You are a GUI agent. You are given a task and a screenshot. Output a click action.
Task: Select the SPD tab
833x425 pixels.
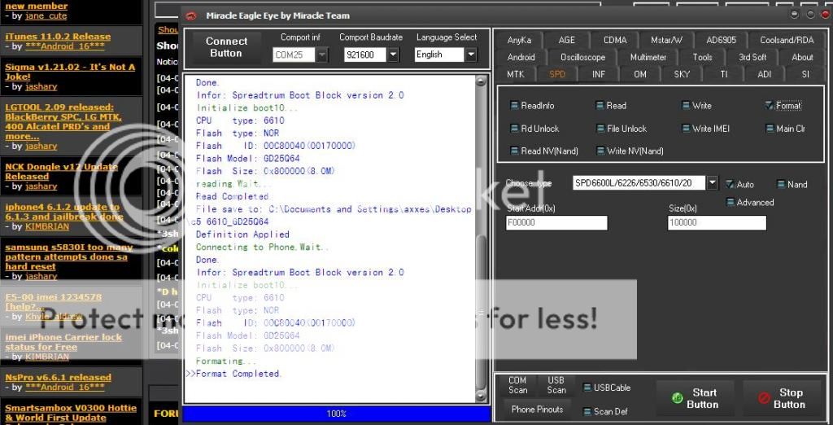[x=557, y=74]
